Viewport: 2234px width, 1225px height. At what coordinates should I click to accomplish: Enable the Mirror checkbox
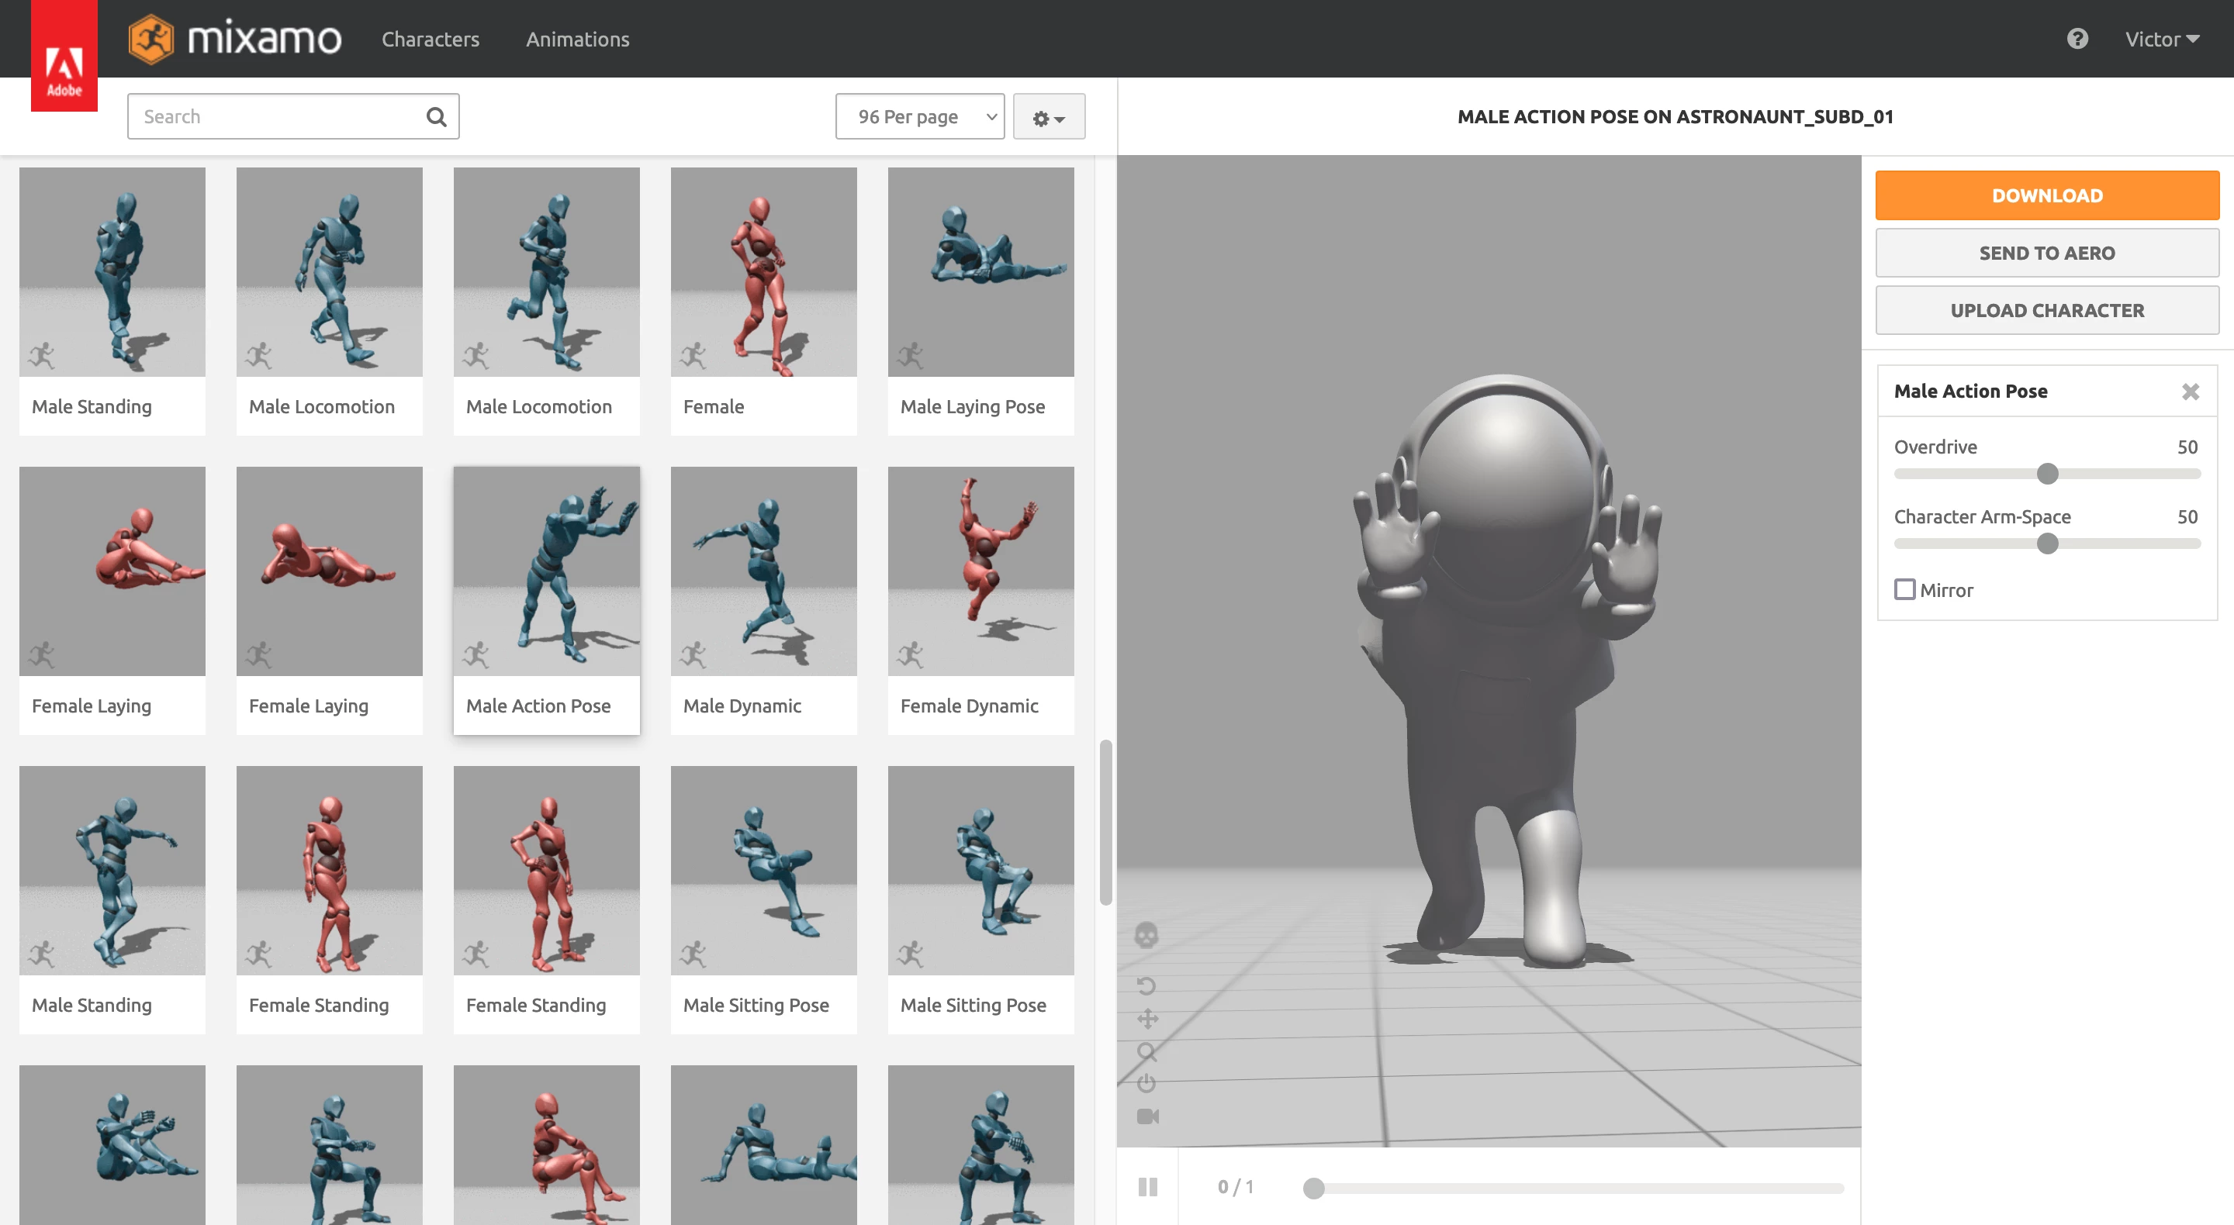coord(1904,589)
